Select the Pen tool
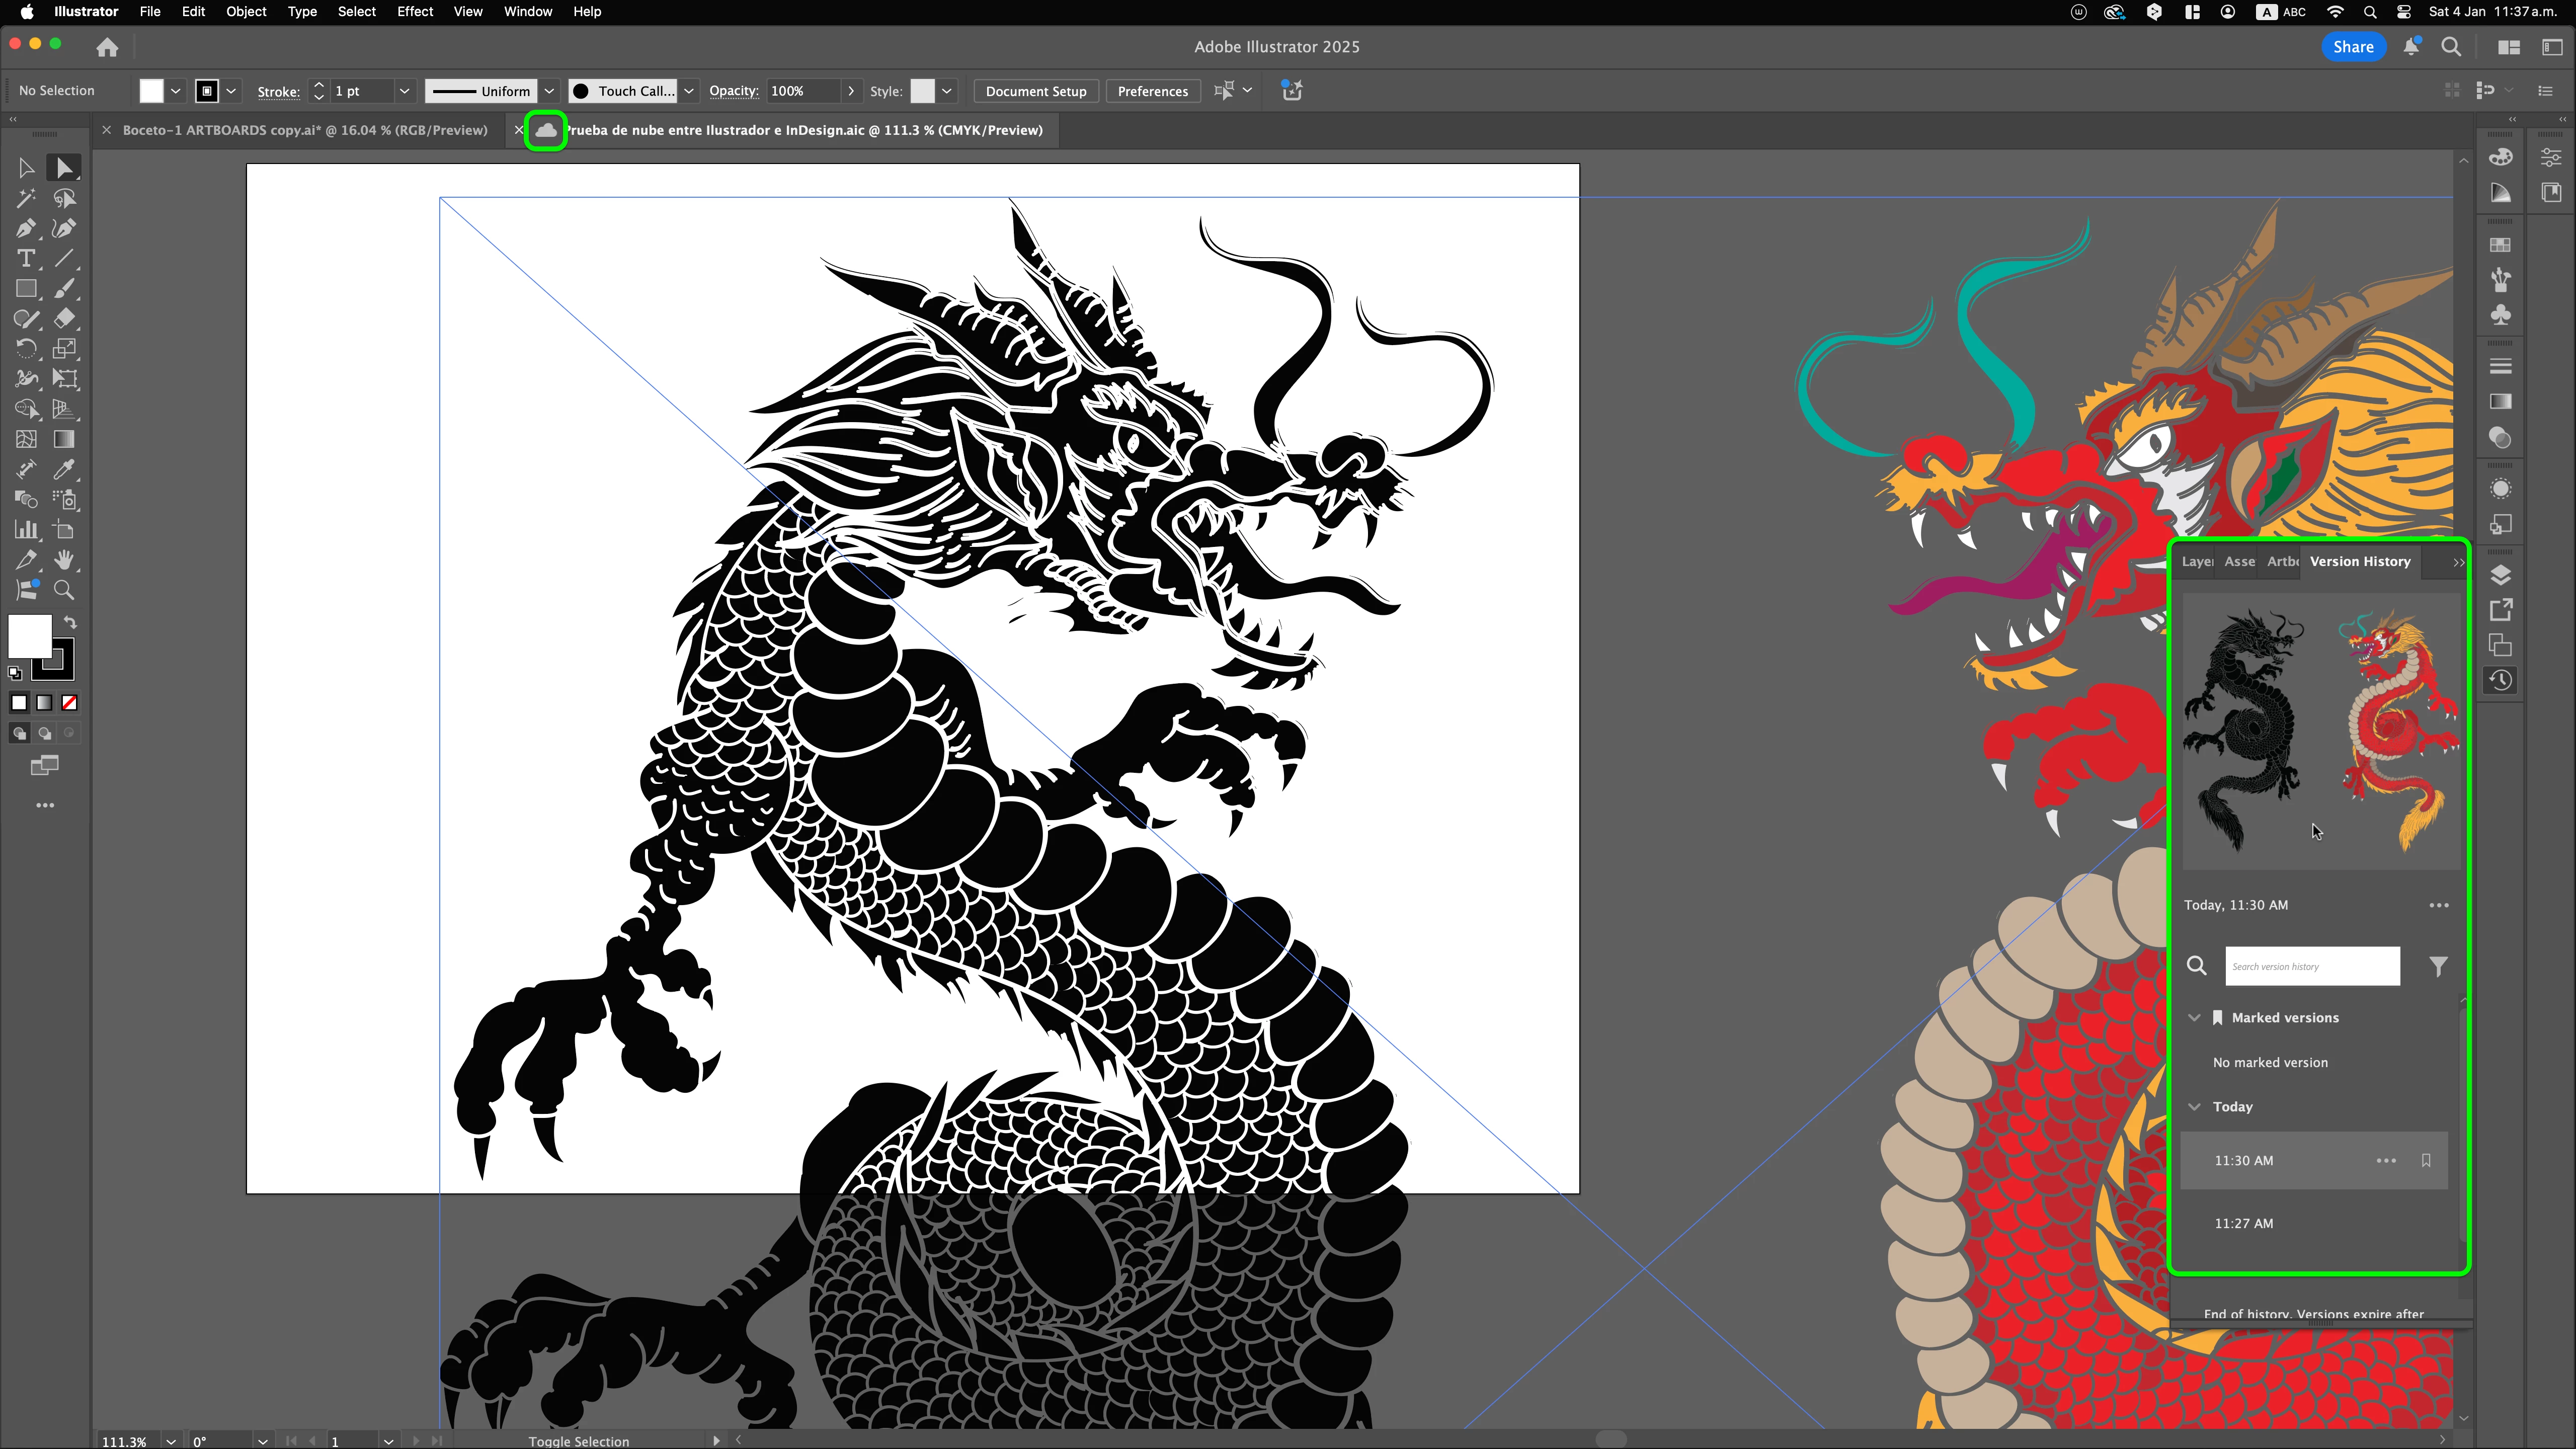The image size is (2576, 1449). coord(26,229)
